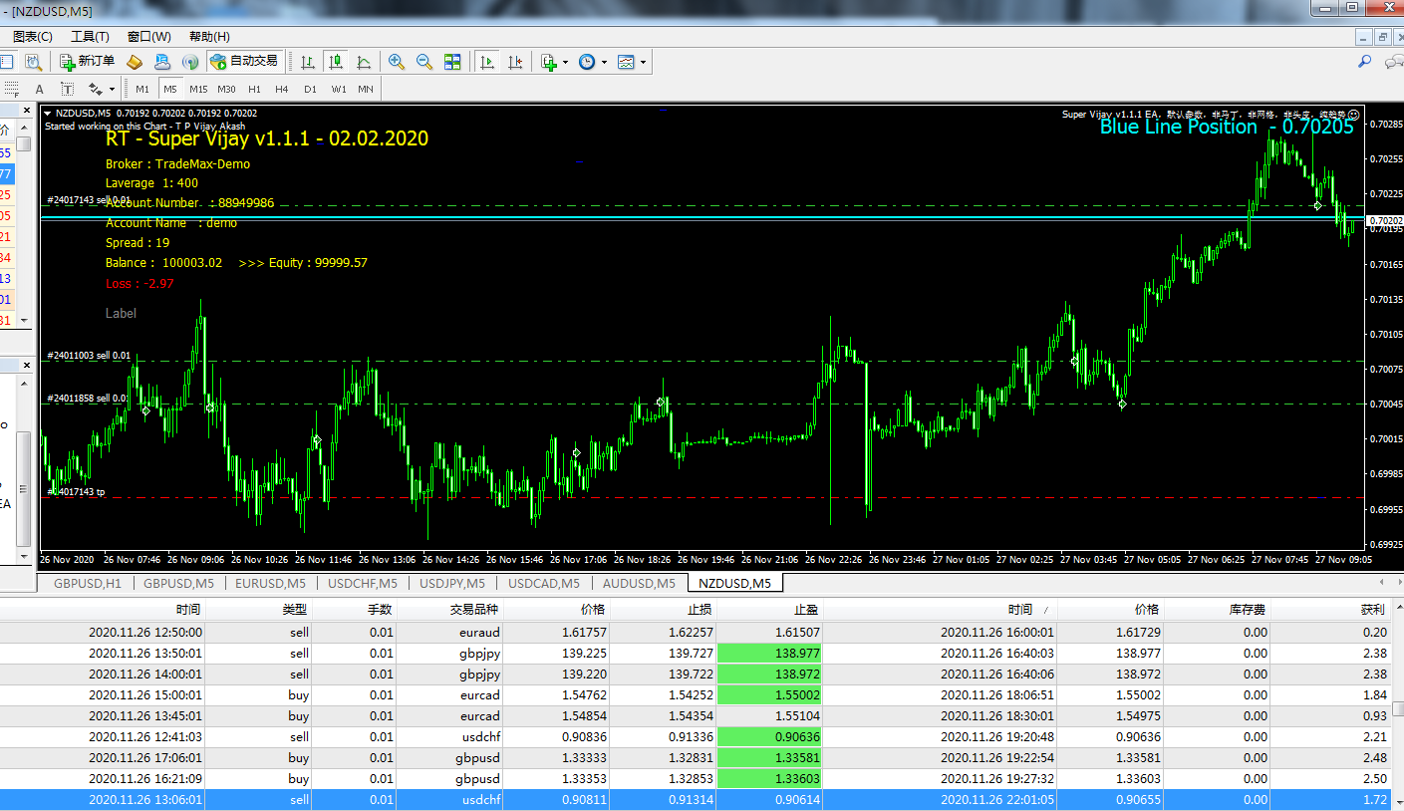The width and height of the screenshot is (1404, 811).
Task: Expand the indicators add dropdown arrow
Action: tap(565, 62)
